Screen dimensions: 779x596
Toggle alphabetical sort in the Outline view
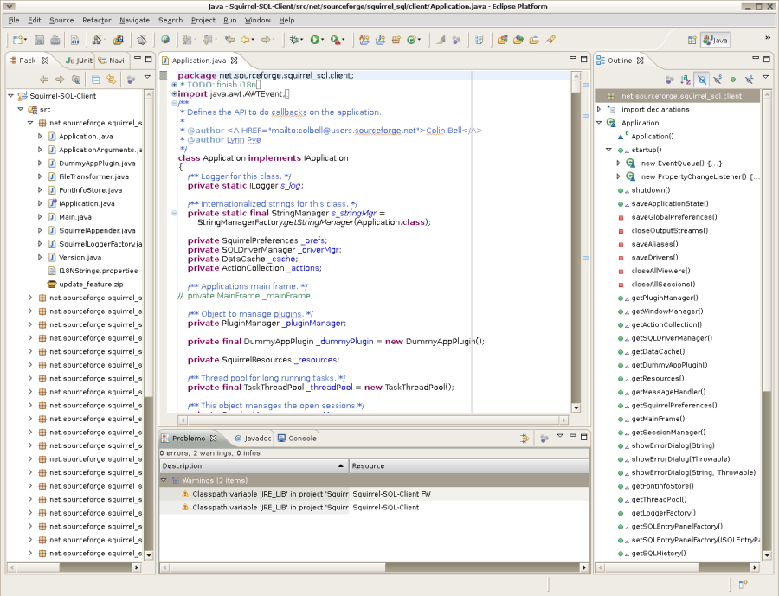pos(686,78)
